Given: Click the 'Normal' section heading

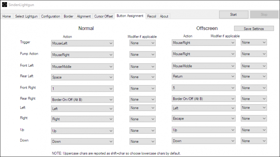Looking at the screenshot, I should 86,28.
